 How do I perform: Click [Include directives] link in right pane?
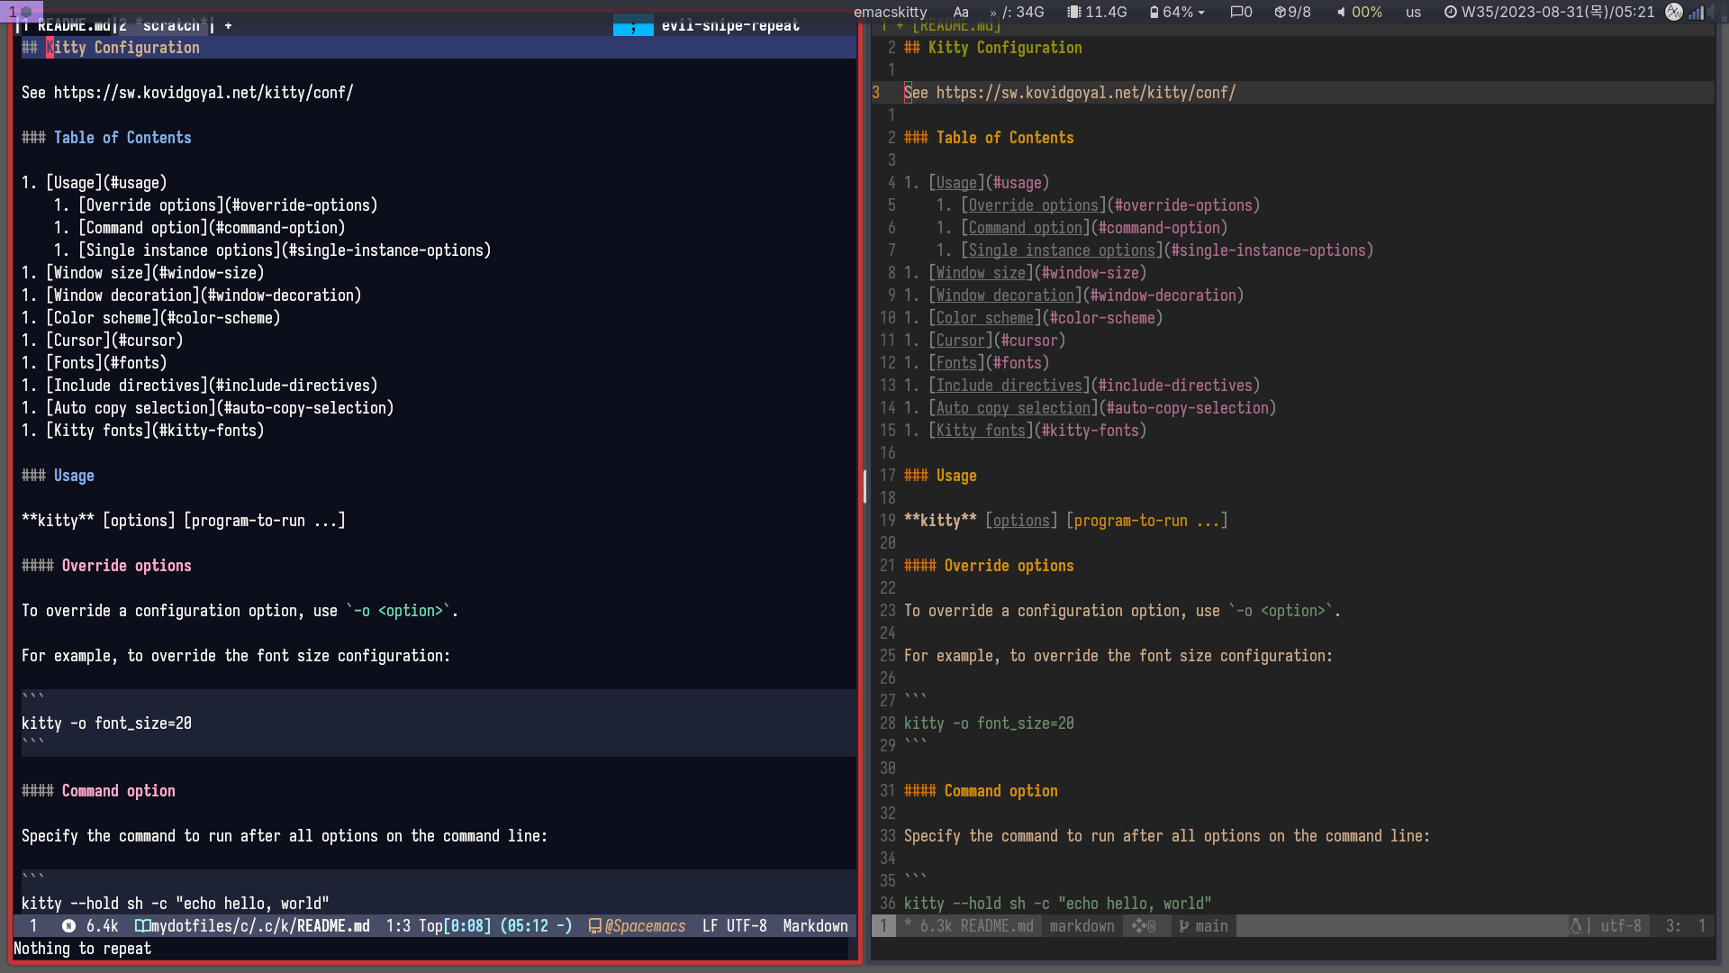click(x=1009, y=386)
